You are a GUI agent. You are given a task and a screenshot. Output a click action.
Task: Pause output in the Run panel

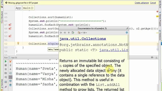tap(6, 69)
